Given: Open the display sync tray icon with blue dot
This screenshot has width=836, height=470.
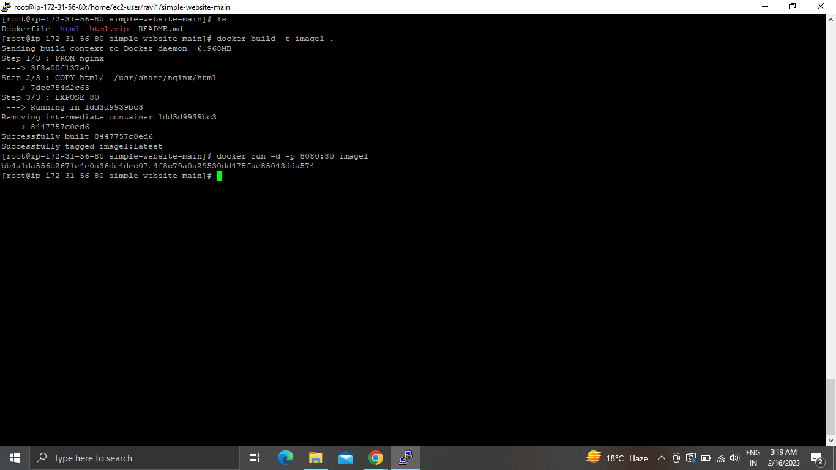Looking at the screenshot, I should point(691,458).
